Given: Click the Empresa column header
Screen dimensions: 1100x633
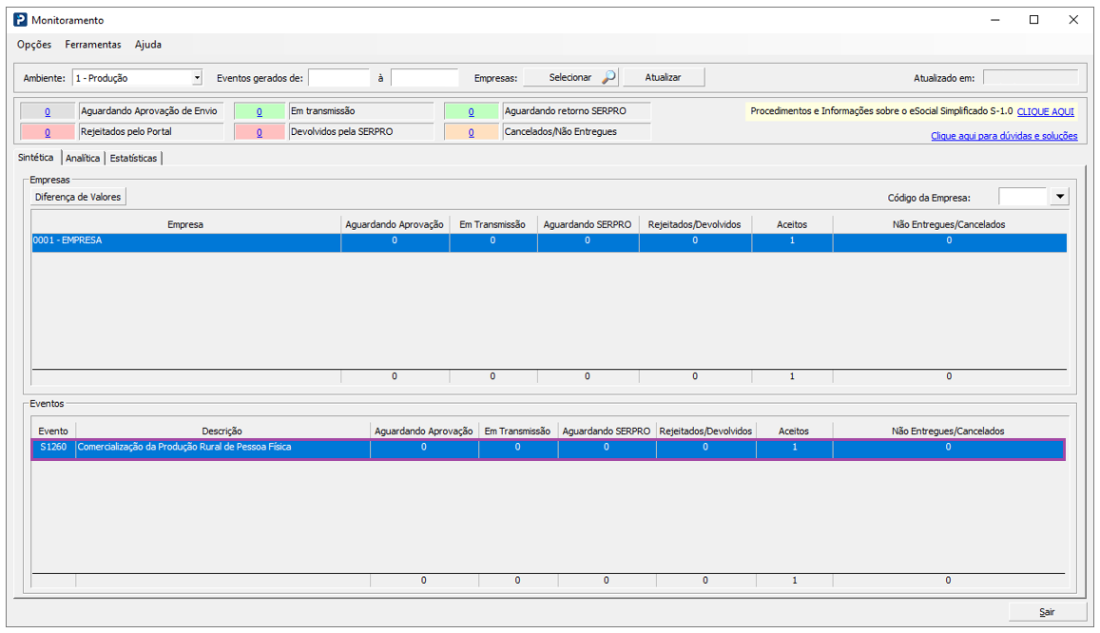Looking at the screenshot, I should pyautogui.click(x=185, y=224).
